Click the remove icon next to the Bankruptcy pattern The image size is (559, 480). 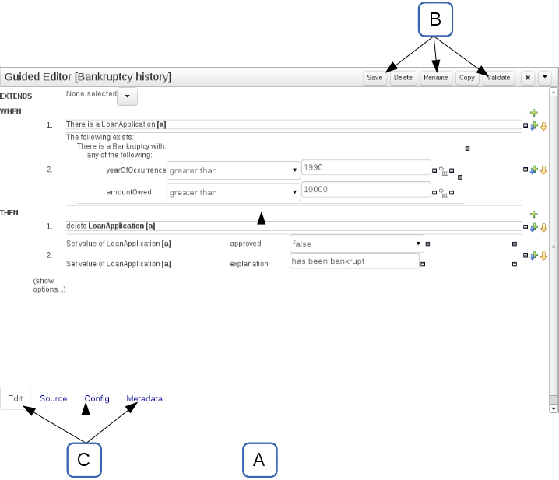click(467, 148)
